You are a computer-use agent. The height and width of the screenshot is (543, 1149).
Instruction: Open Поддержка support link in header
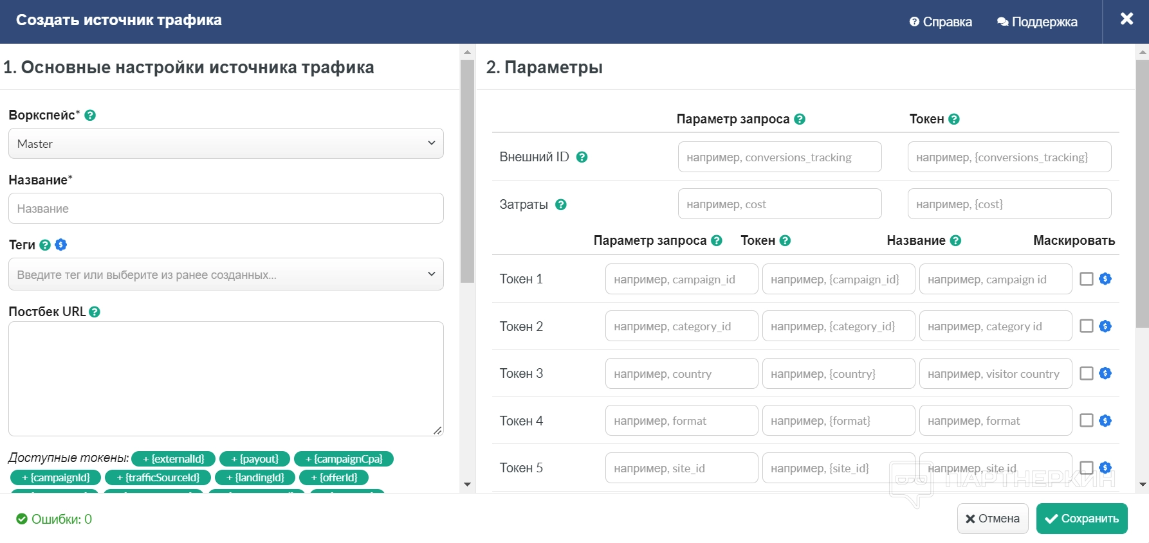click(x=1037, y=22)
